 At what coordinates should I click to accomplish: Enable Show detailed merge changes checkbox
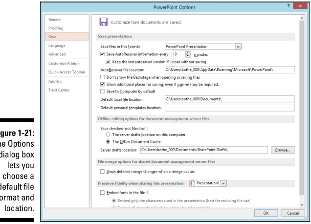(x=102, y=171)
